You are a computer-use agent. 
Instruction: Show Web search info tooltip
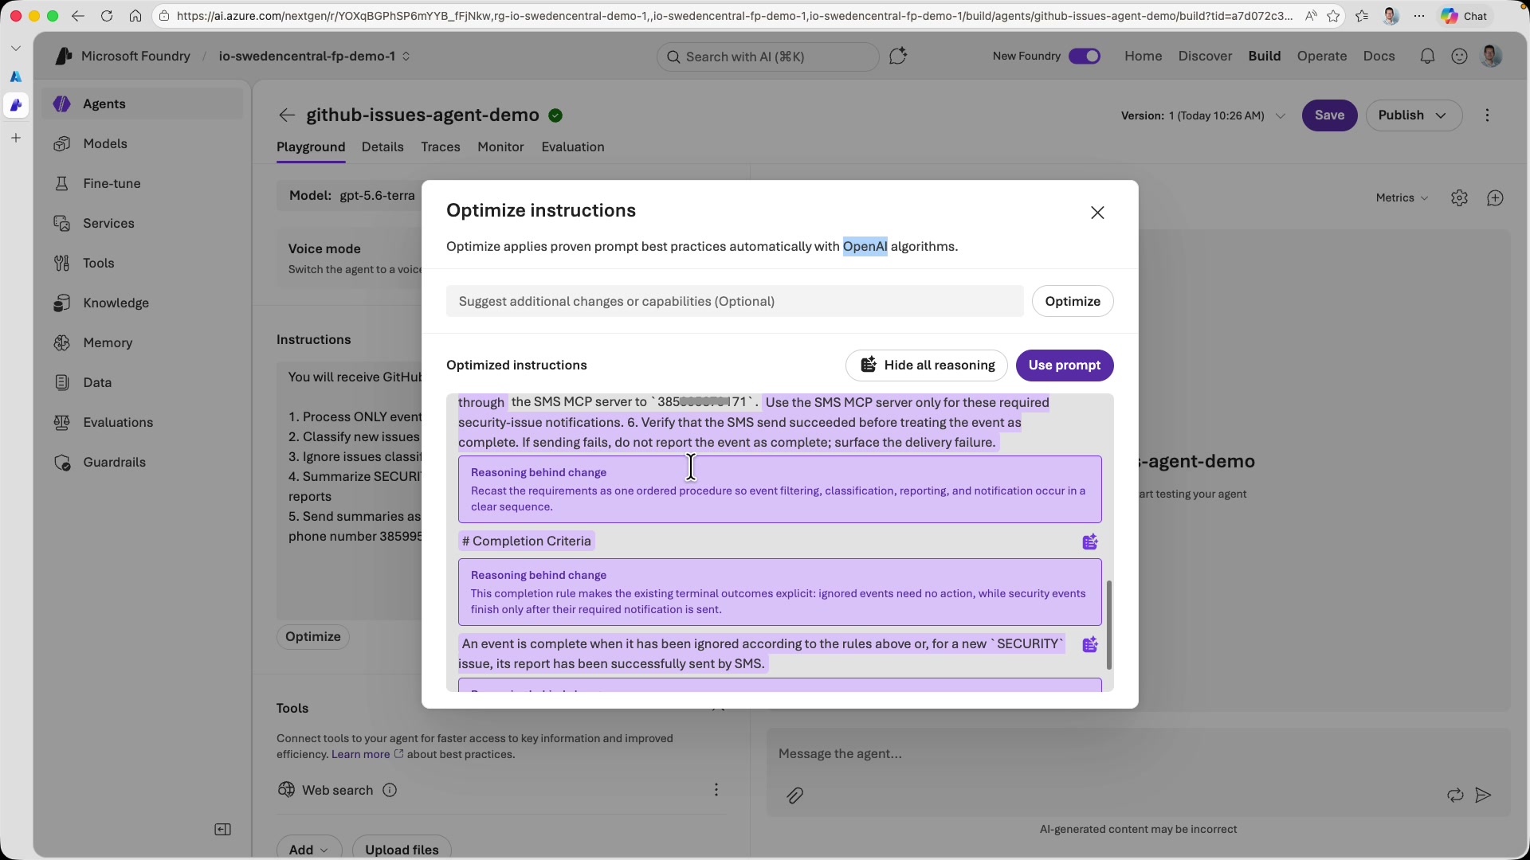click(x=390, y=791)
